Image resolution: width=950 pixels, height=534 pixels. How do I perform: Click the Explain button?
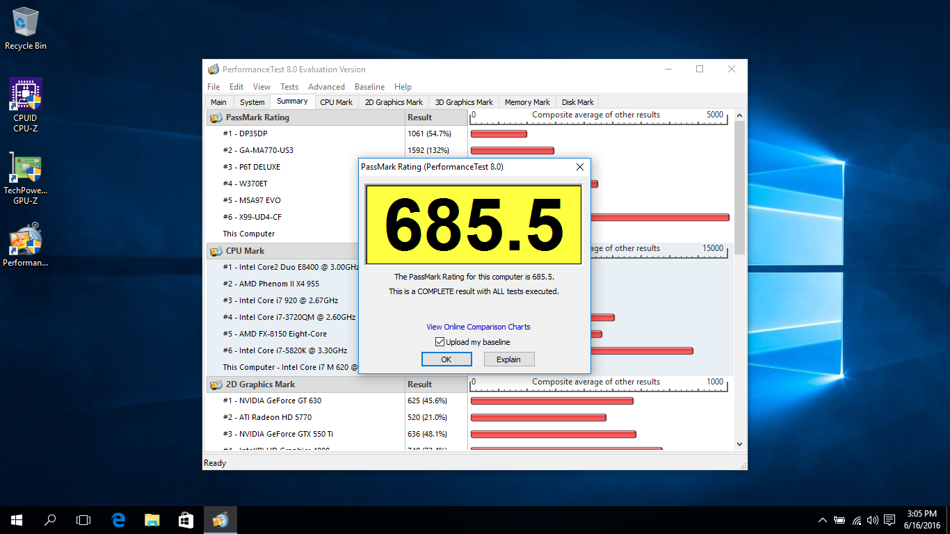click(x=508, y=359)
